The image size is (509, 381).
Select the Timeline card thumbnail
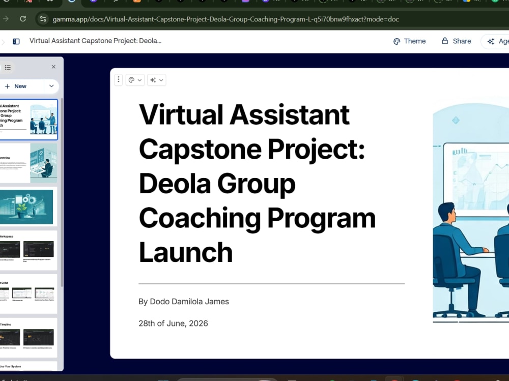[29, 338]
